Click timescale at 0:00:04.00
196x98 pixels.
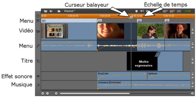[x=73, y=16]
